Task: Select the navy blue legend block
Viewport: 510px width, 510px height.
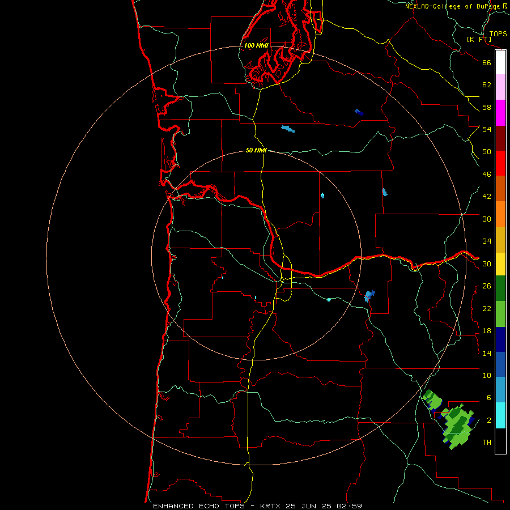Action: (500, 339)
